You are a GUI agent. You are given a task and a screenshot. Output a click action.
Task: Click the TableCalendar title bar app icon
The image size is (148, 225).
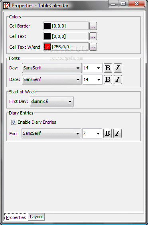point(6,6)
